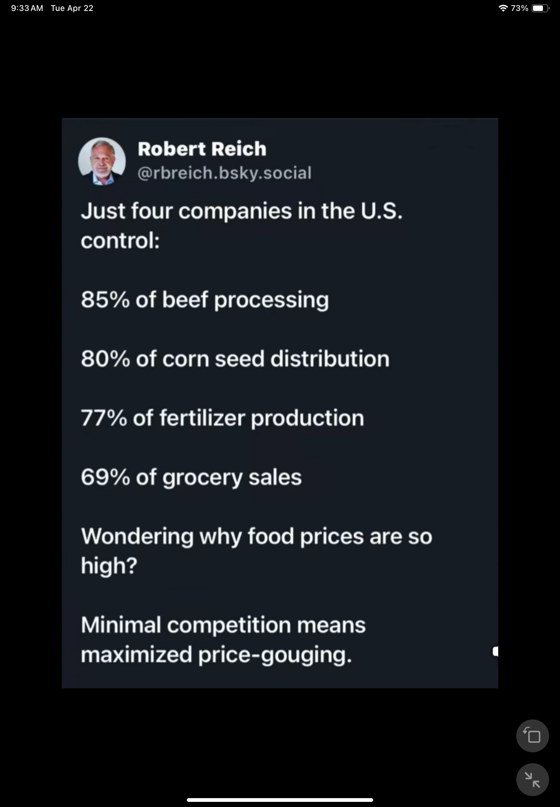Tap the Wi-Fi status icon
This screenshot has height=807, width=560.
coord(503,8)
